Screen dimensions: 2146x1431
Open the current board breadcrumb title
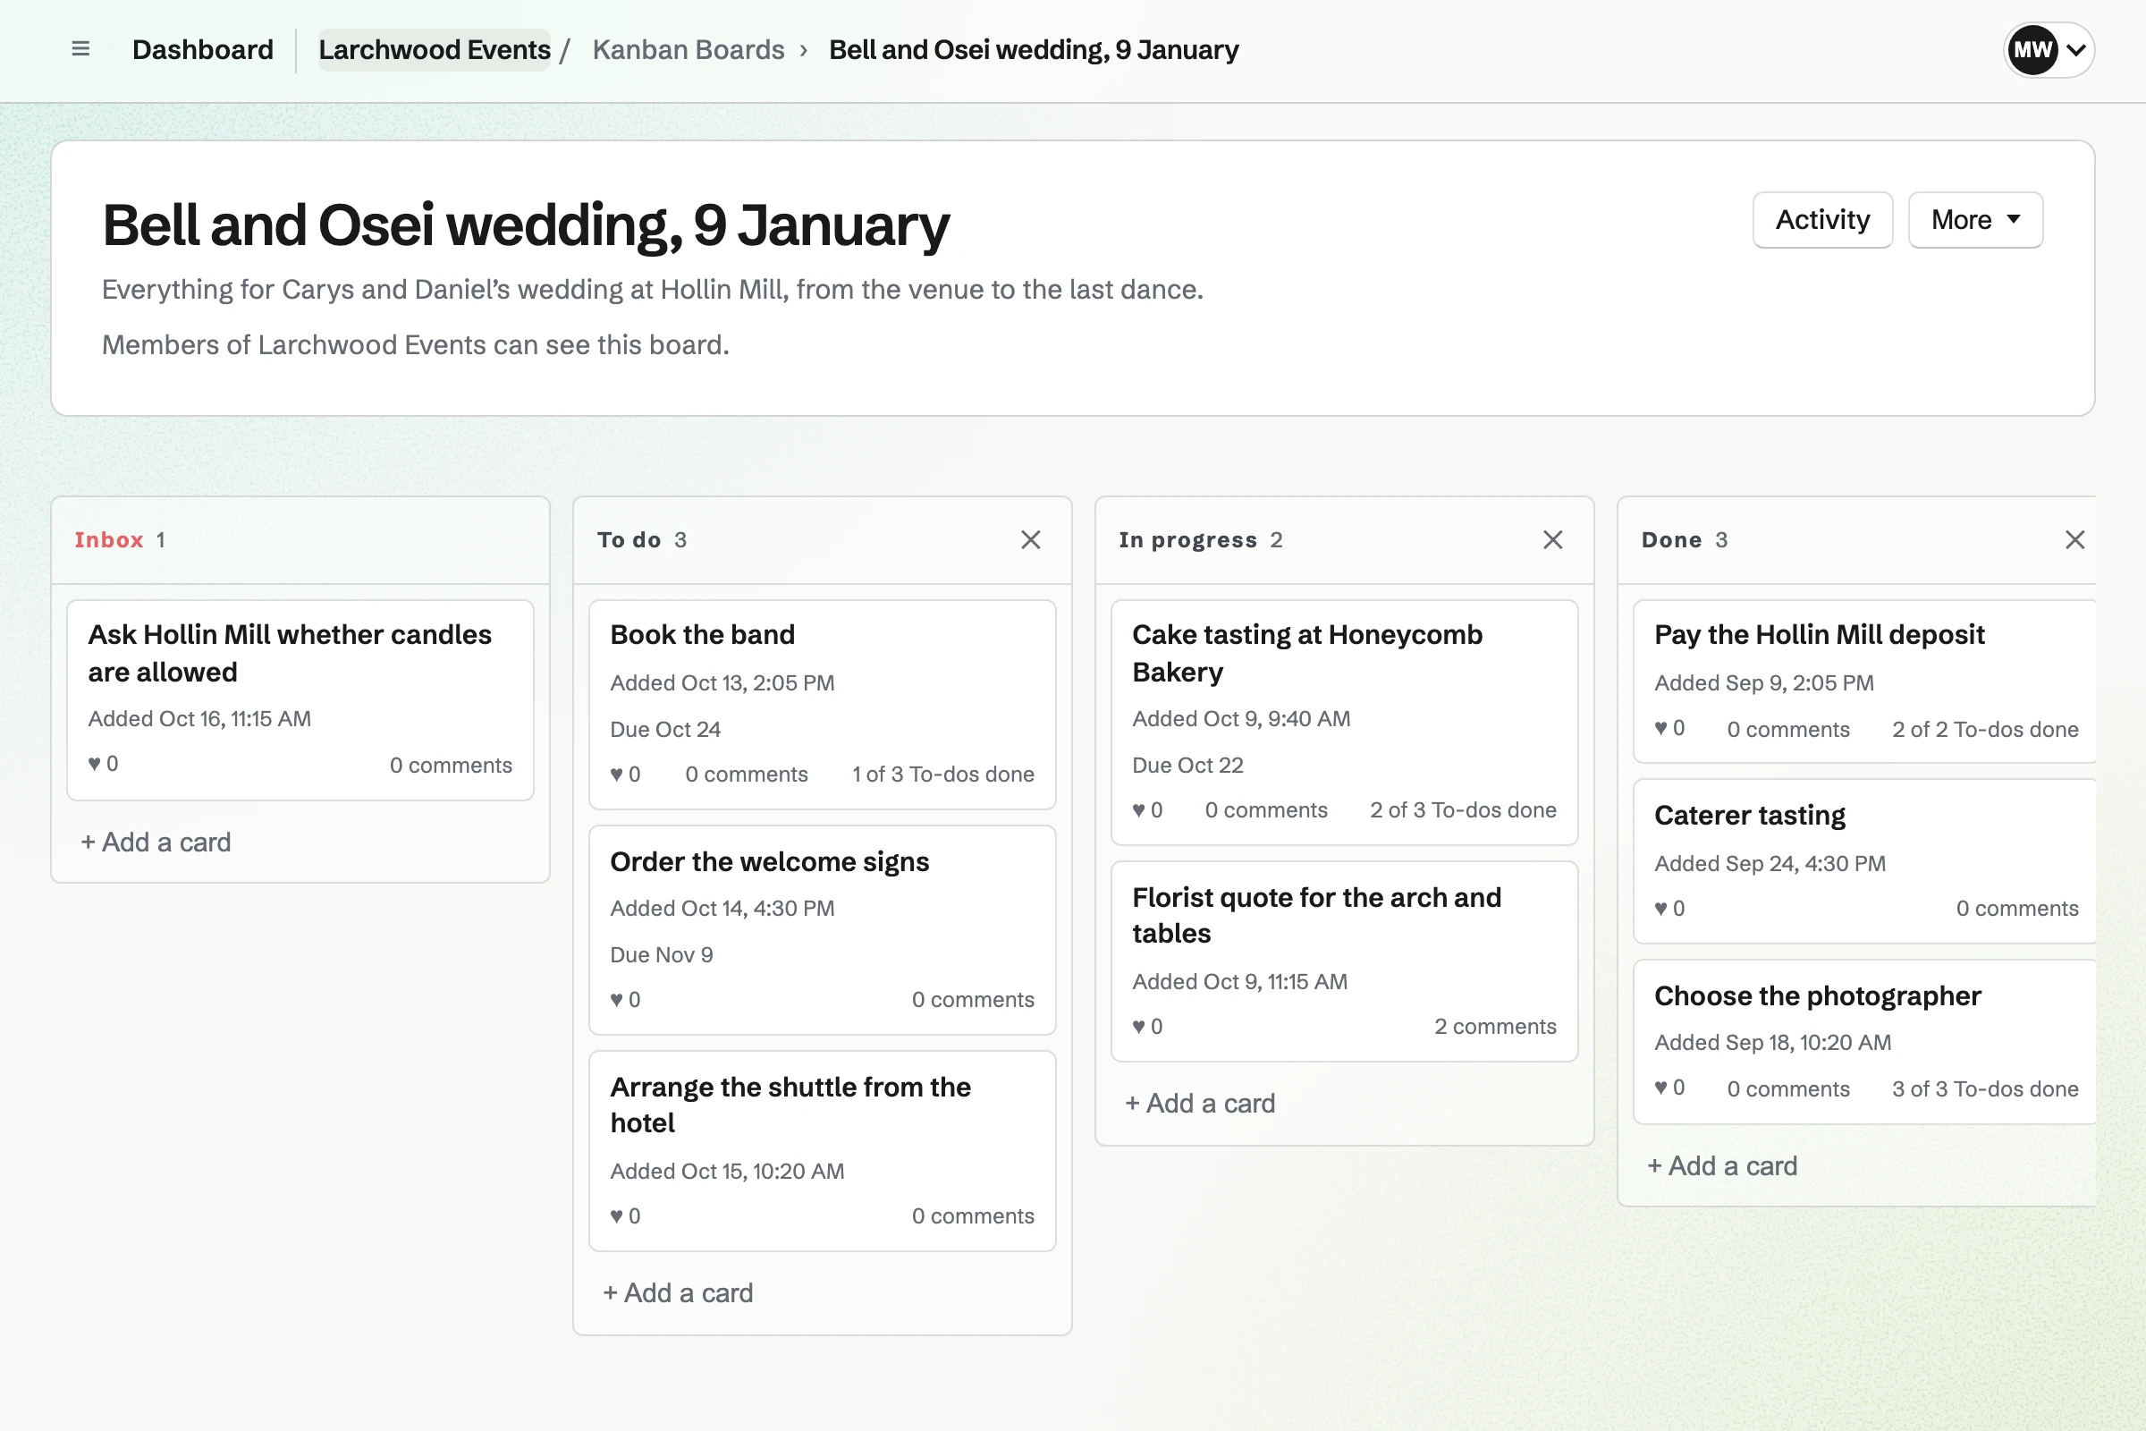point(1033,49)
